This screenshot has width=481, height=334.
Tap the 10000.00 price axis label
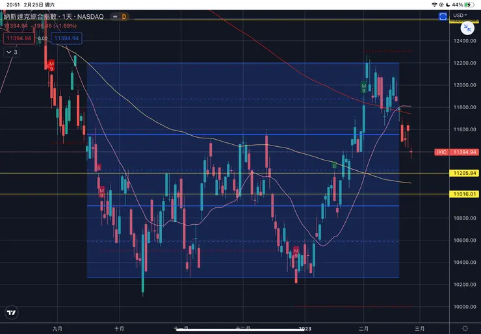(465, 307)
